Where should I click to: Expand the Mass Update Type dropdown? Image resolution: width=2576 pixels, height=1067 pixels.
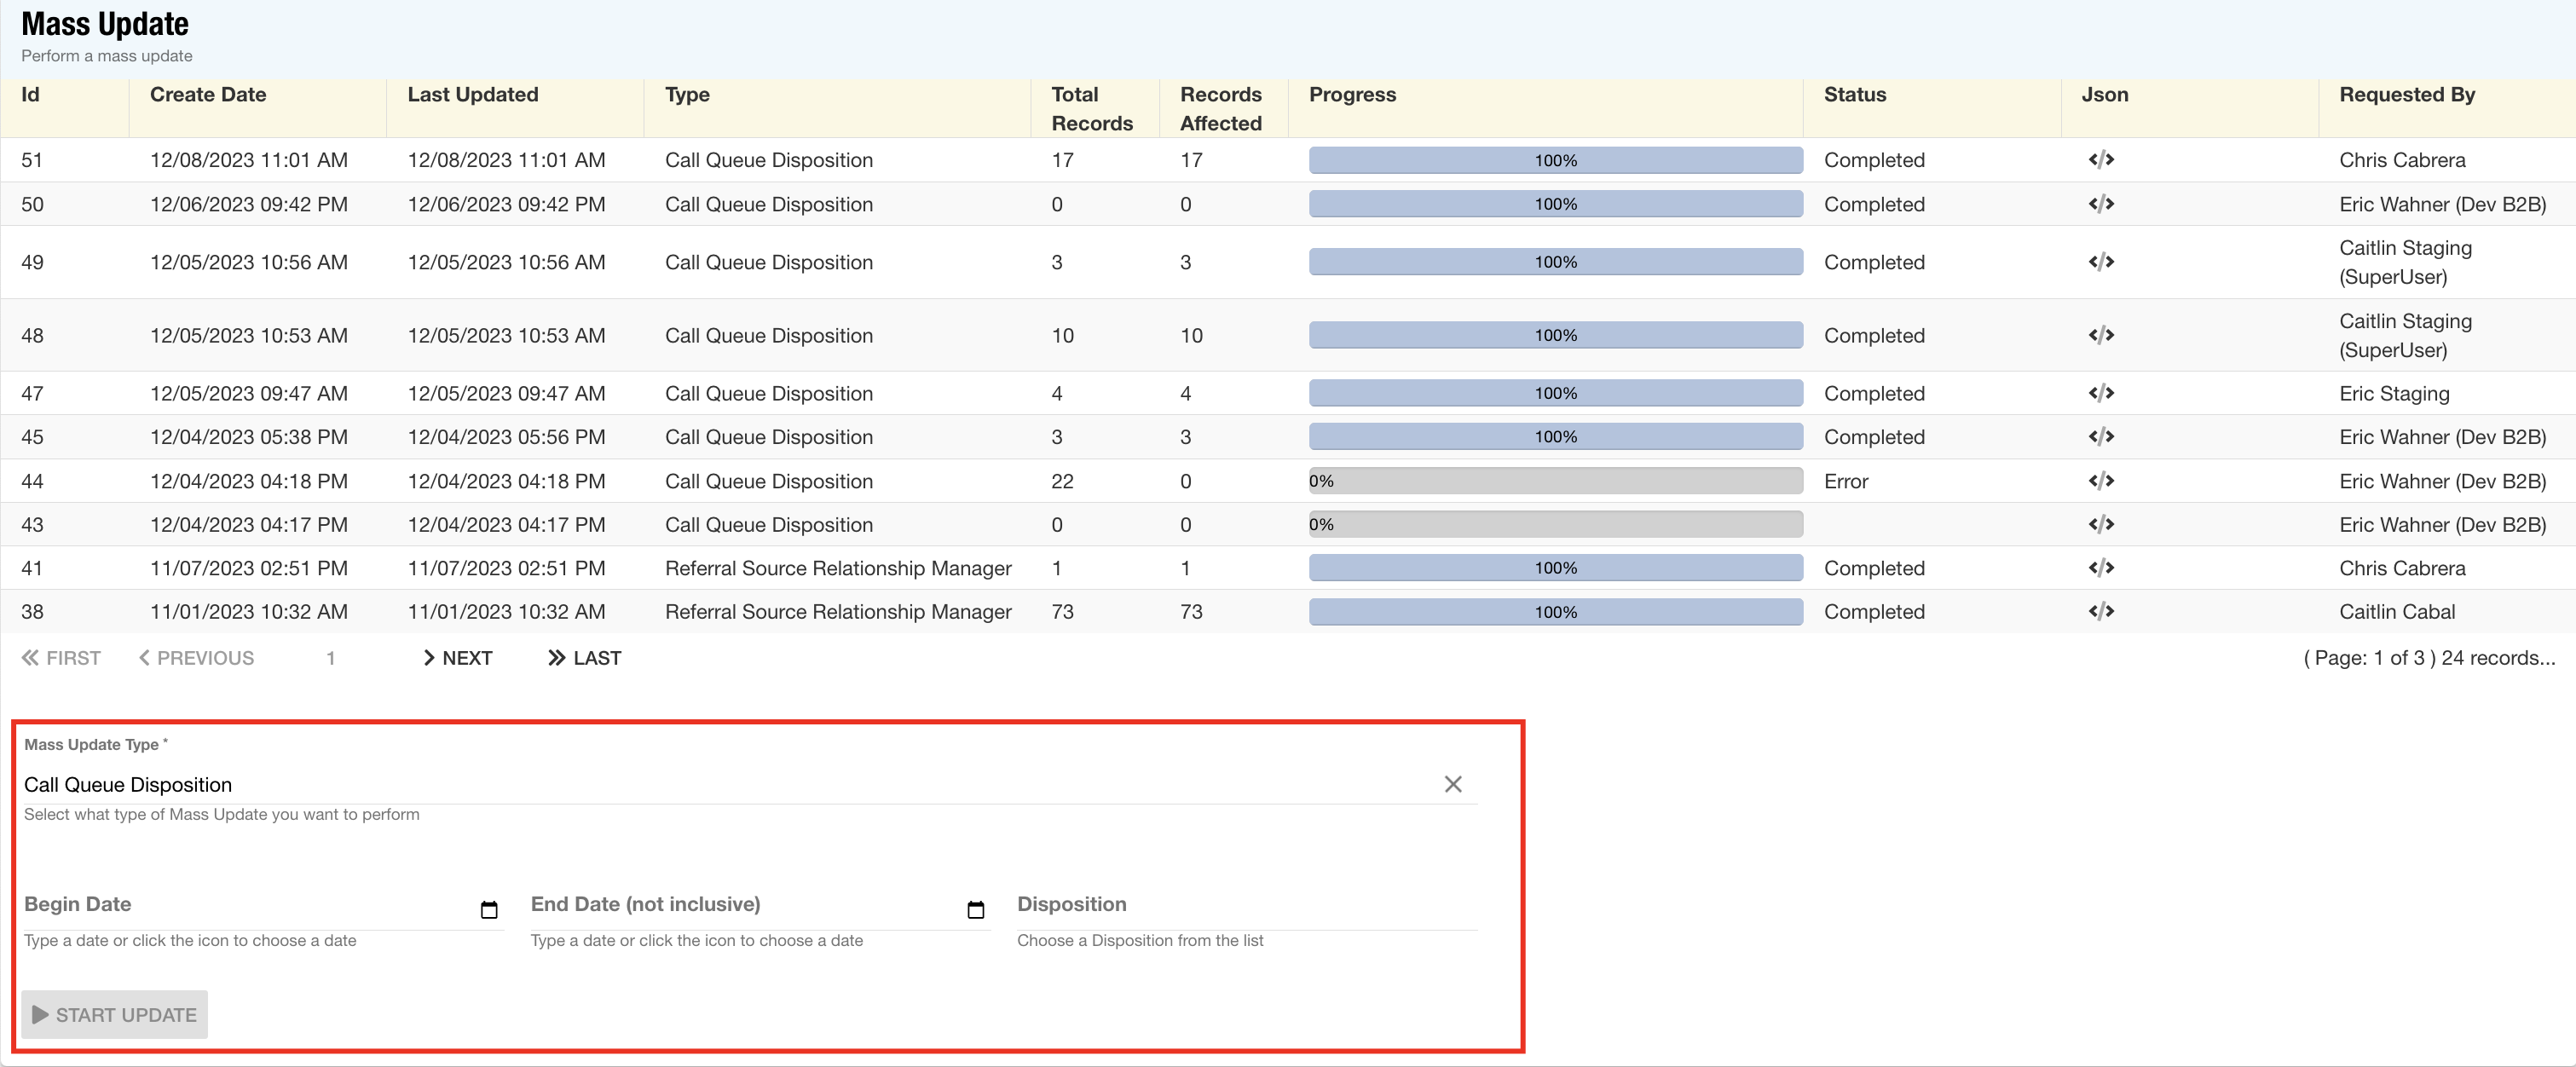pyautogui.click(x=700, y=785)
